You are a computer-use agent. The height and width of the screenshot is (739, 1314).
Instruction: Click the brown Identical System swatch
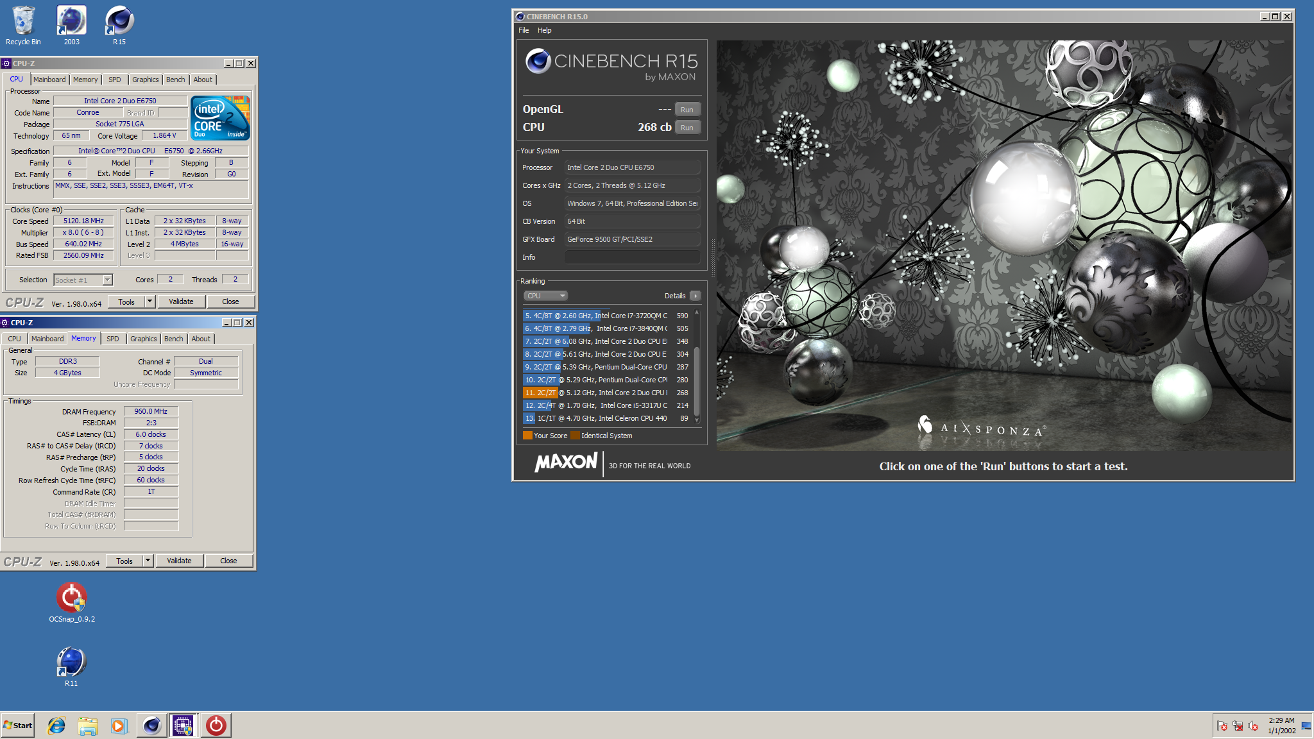pyautogui.click(x=576, y=436)
